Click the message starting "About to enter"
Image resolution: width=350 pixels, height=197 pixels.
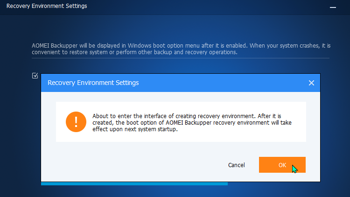tap(192, 122)
